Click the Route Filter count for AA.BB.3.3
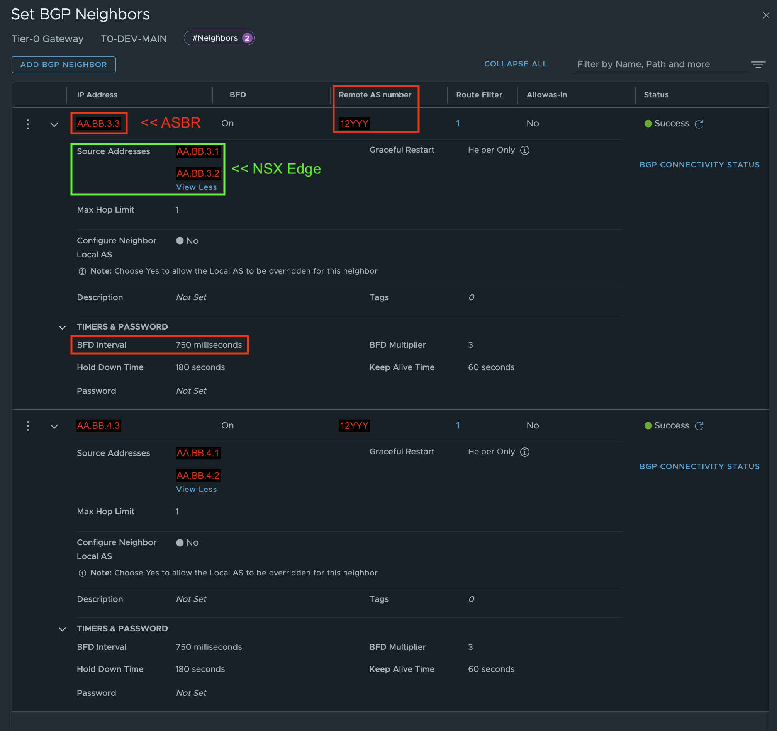The image size is (777, 731). click(x=457, y=124)
